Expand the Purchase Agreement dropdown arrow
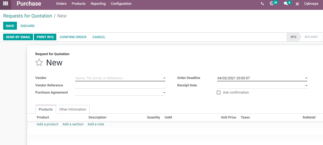This screenshot has width=323, height=145. point(164,93)
